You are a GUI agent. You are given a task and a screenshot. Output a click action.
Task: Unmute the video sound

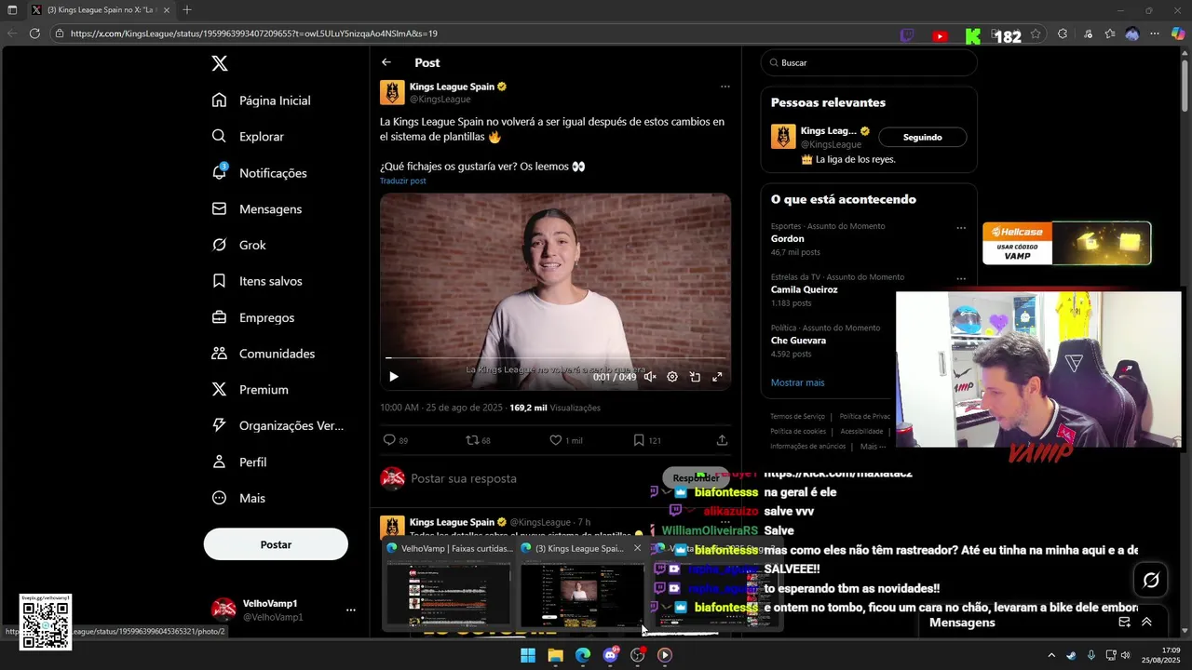coord(650,377)
